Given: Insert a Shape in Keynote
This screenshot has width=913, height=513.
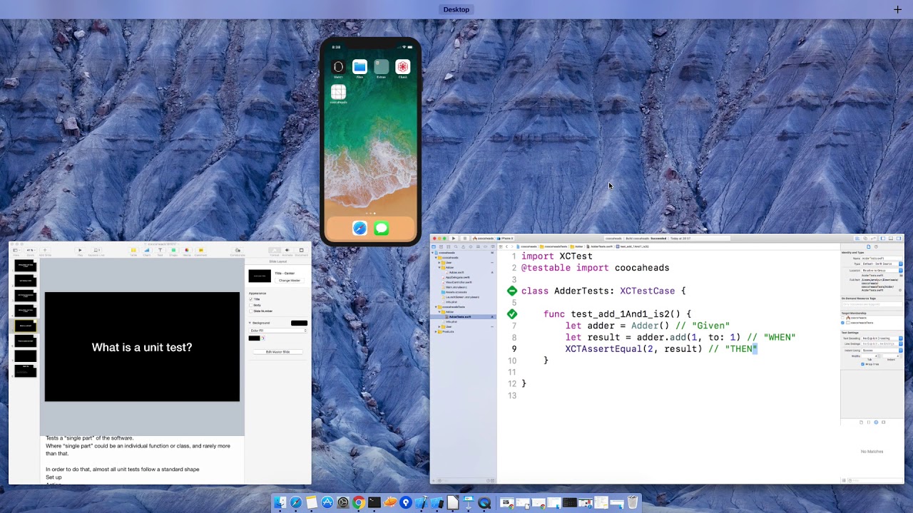Looking at the screenshot, I should 173,250.
